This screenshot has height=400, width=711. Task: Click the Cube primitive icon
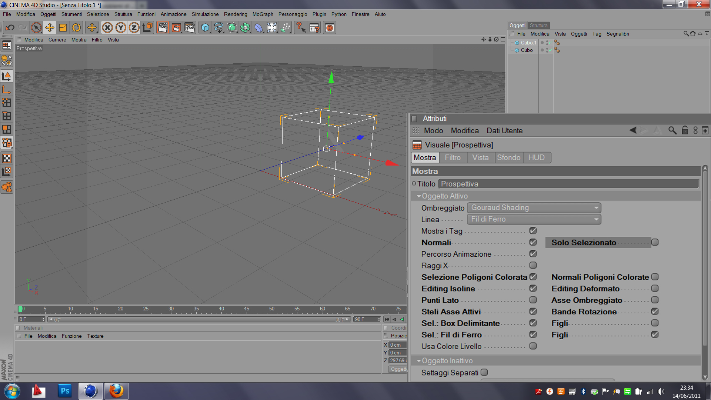[x=205, y=28]
